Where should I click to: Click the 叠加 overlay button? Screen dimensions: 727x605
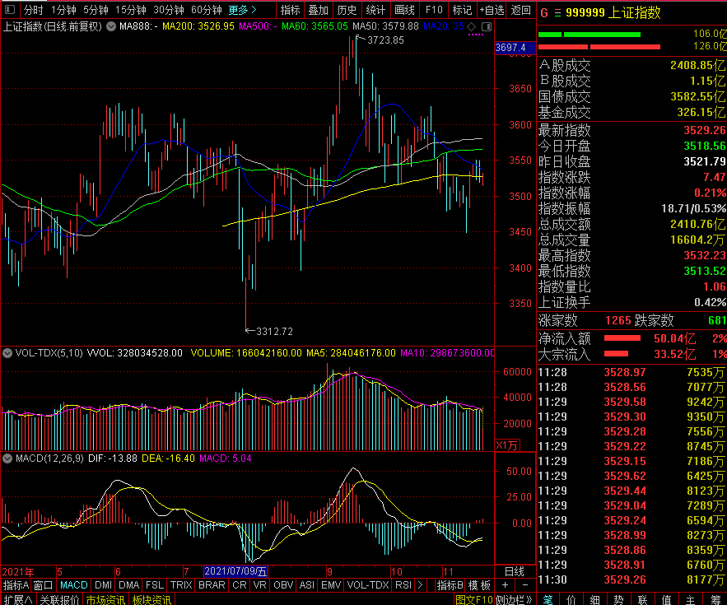[x=318, y=10]
